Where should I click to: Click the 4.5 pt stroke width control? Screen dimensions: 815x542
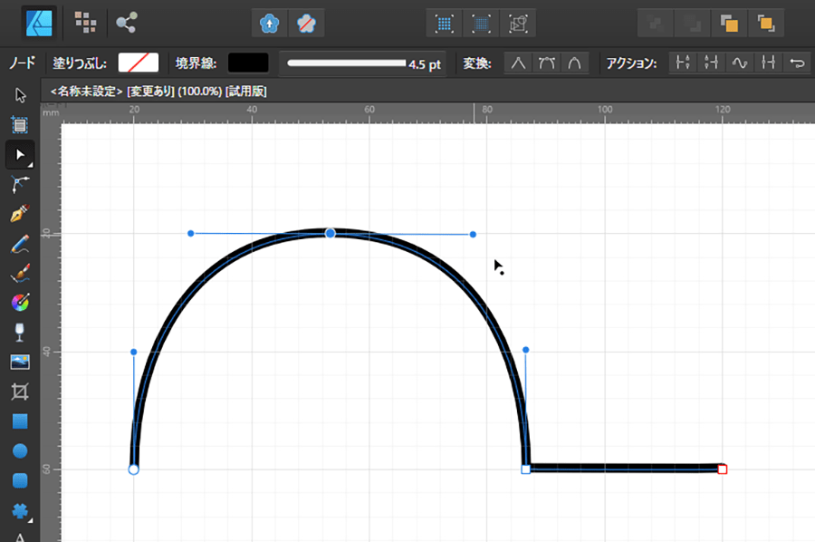pyautogui.click(x=362, y=63)
